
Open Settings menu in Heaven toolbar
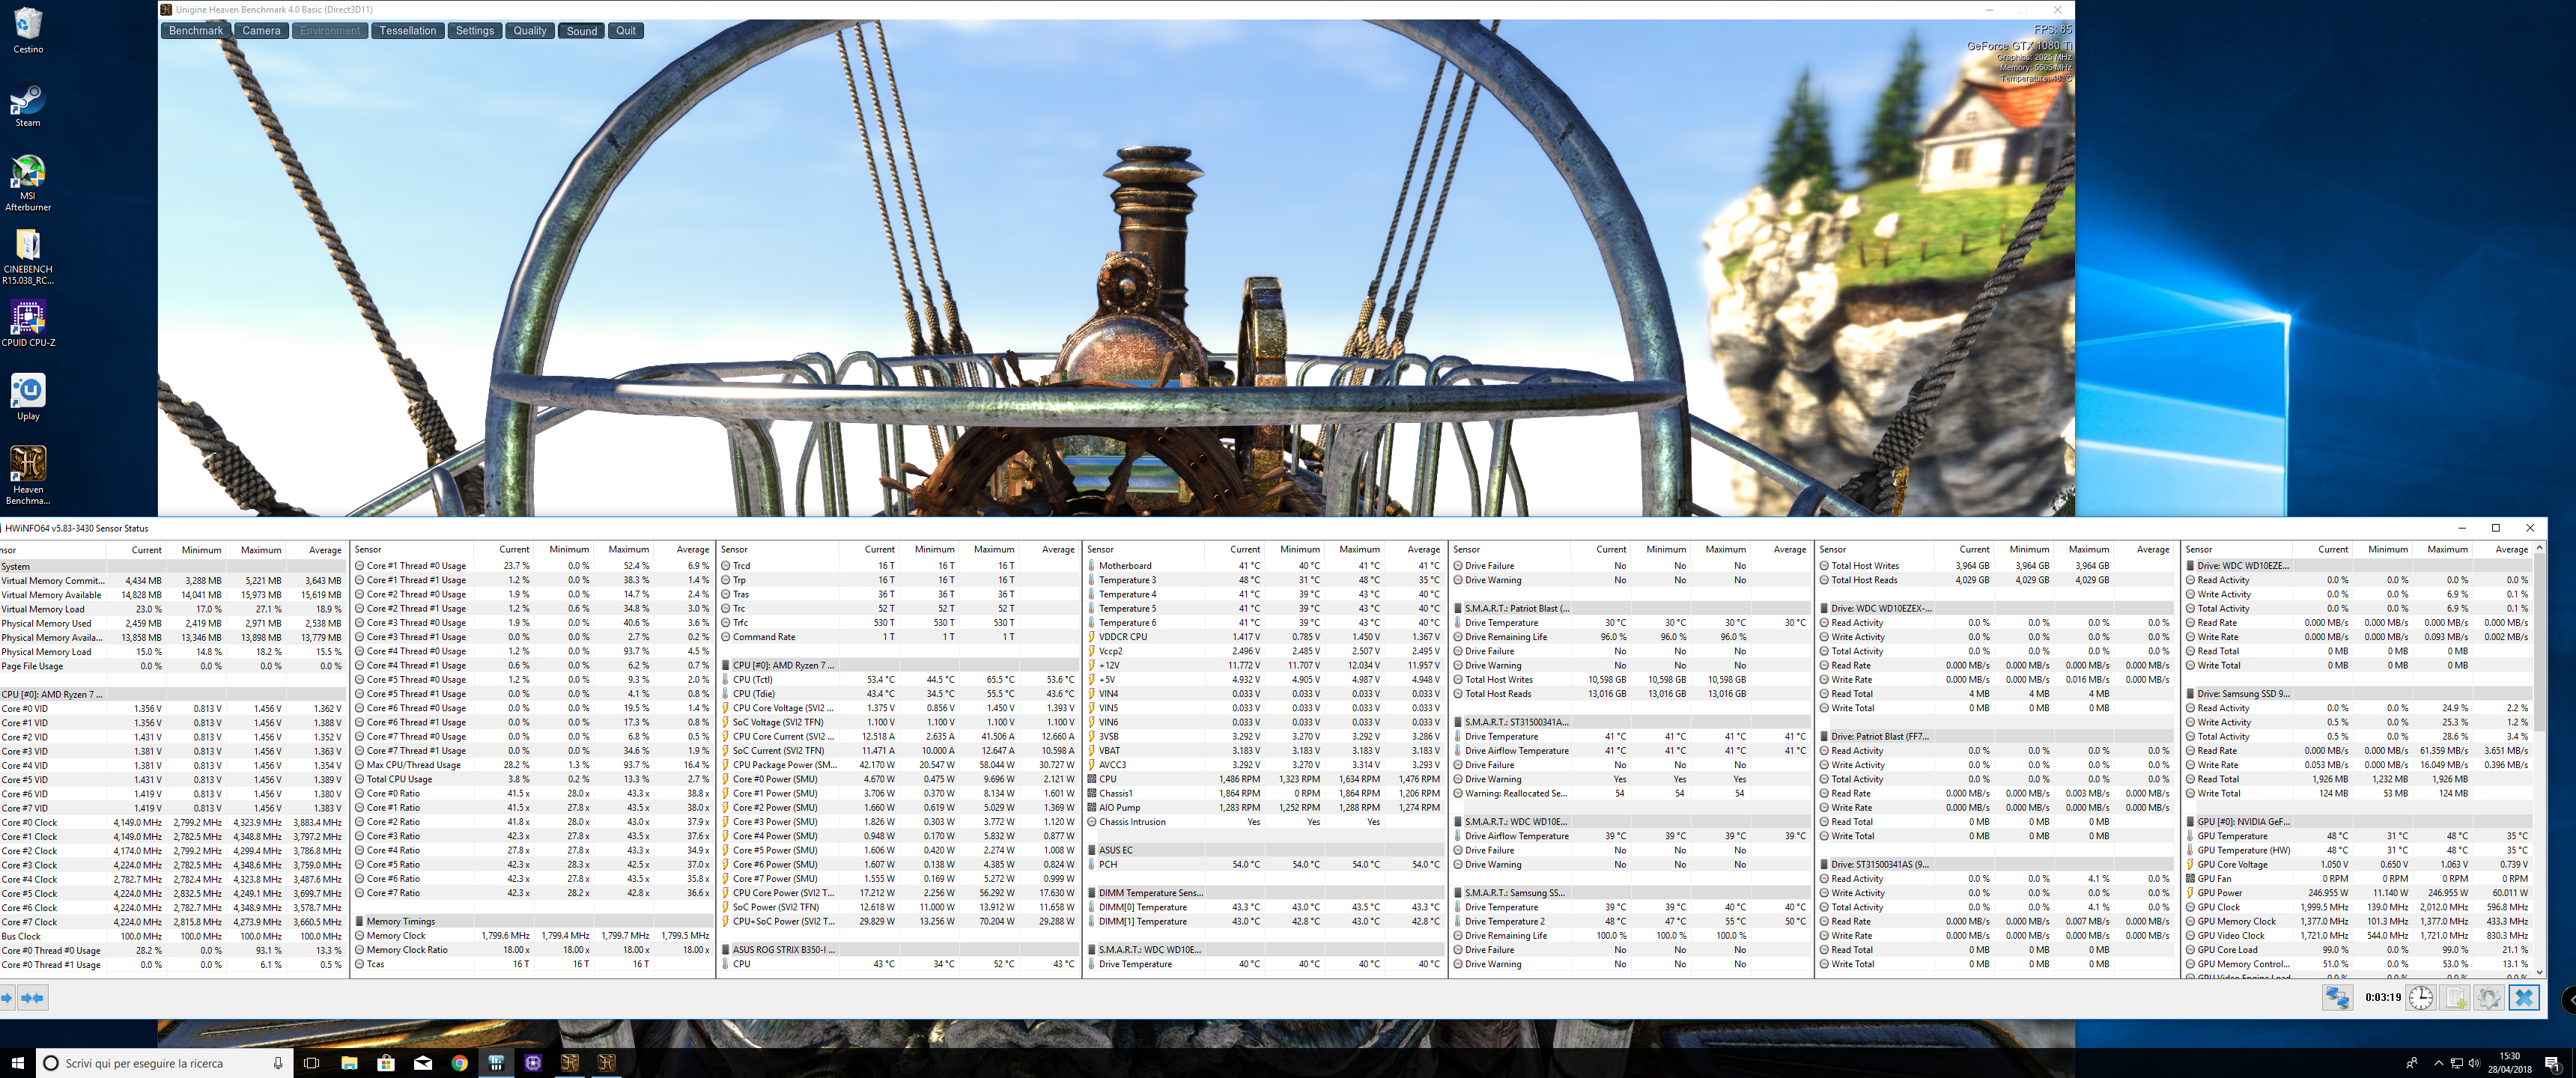click(x=474, y=31)
